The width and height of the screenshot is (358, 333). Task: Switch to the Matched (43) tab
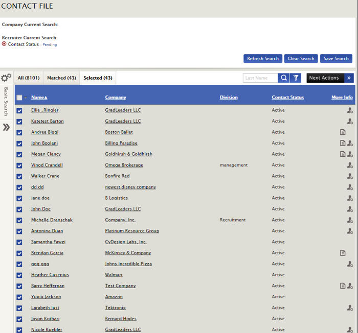[61, 78]
